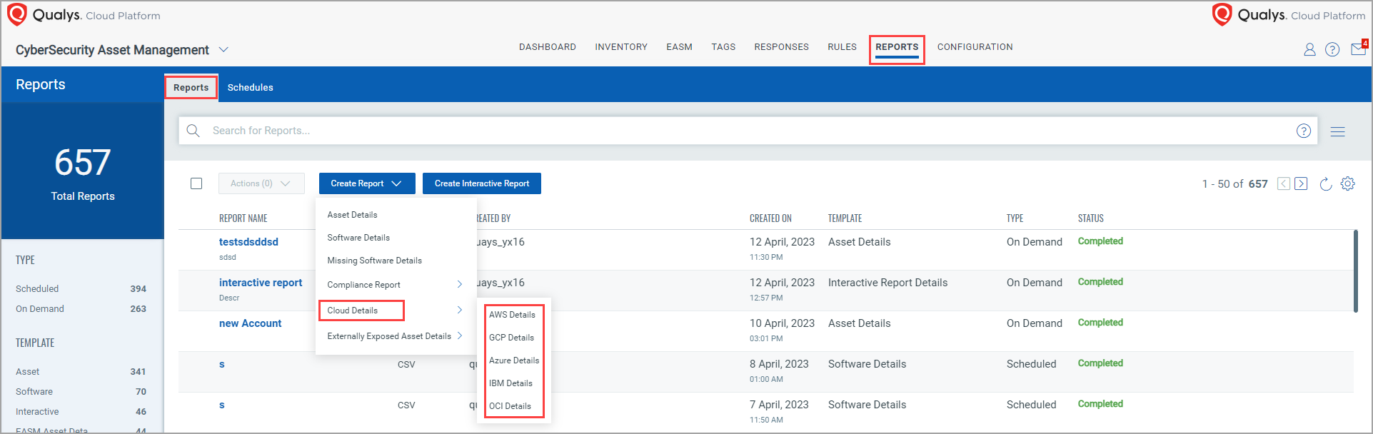Screen dimensions: 1373x434
Task: Open the table settings gear
Action: point(1348,183)
